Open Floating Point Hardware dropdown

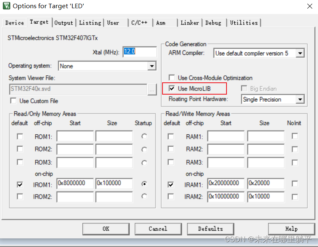[x=300, y=100]
